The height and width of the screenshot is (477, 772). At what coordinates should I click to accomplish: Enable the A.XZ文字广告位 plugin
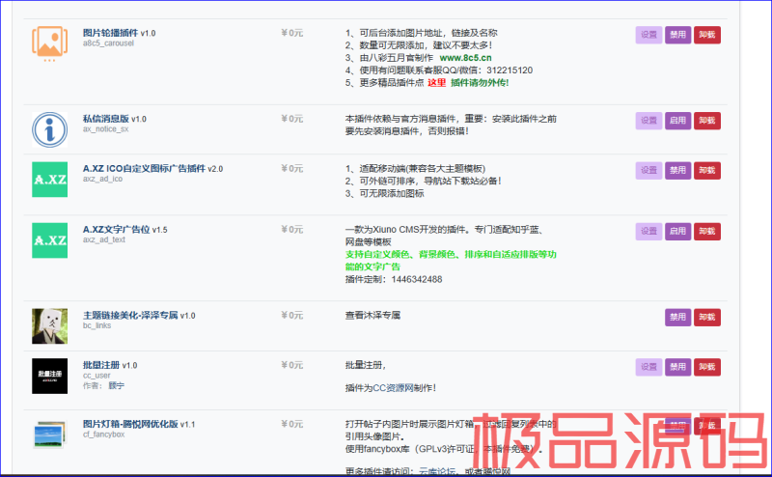678,232
